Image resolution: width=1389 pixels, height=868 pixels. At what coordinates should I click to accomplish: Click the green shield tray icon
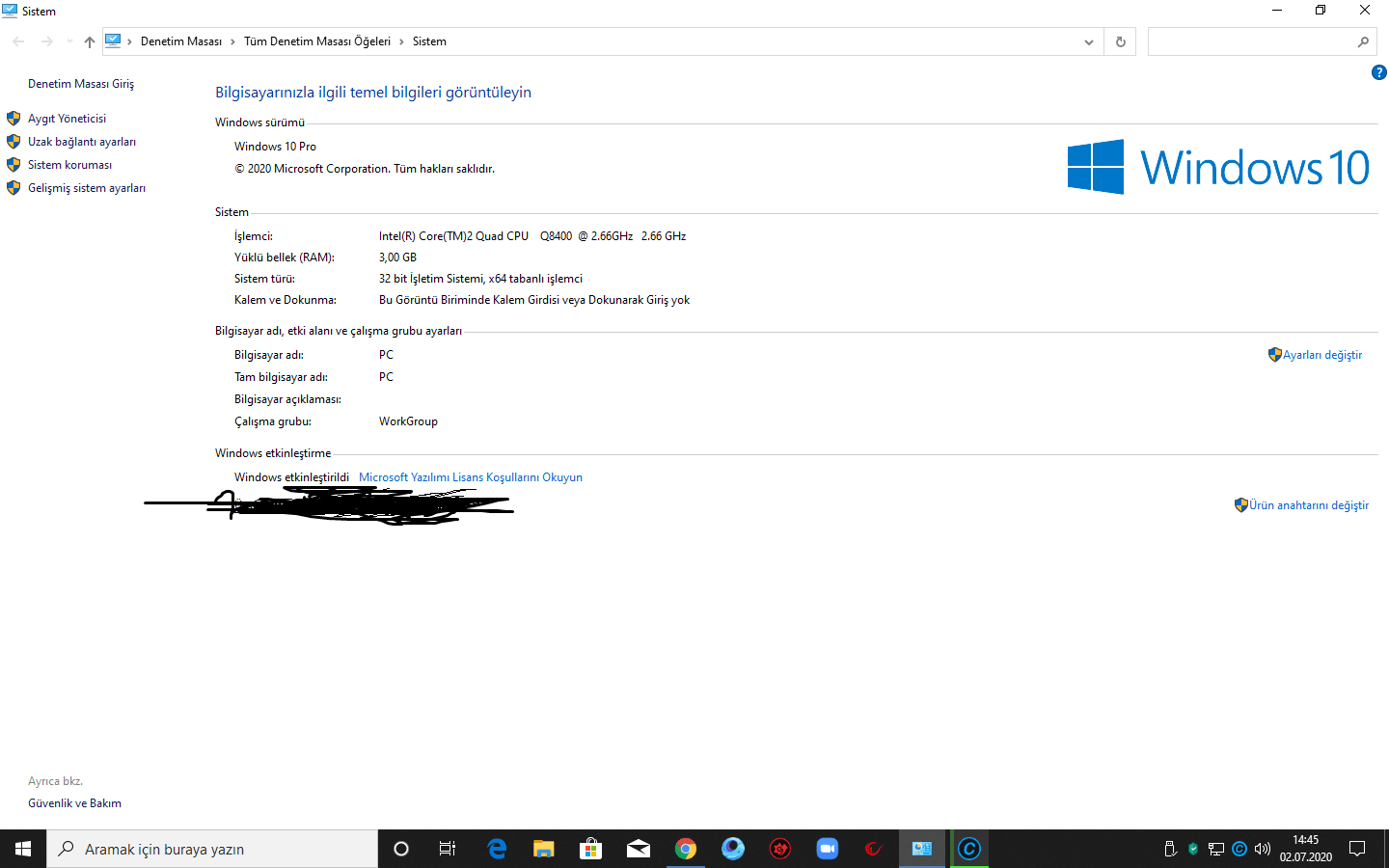[x=1193, y=849]
